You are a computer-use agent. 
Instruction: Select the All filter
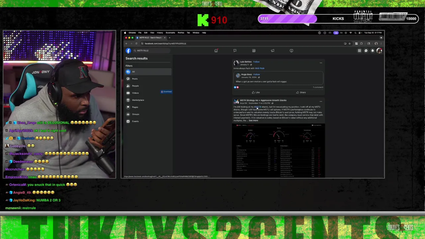[148, 72]
